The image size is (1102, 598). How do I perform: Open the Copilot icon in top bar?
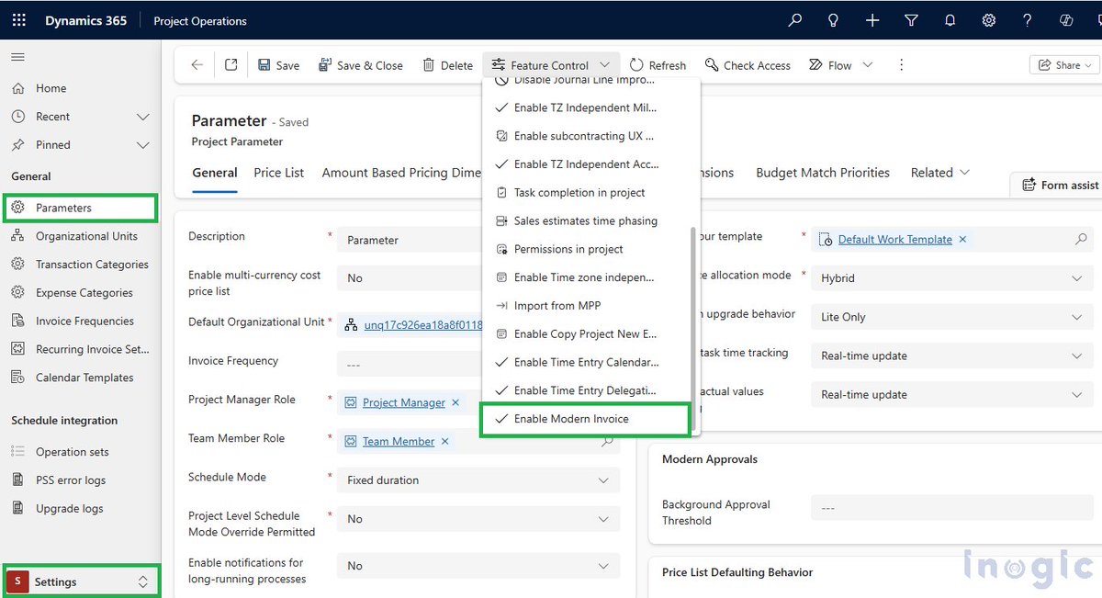click(1066, 20)
